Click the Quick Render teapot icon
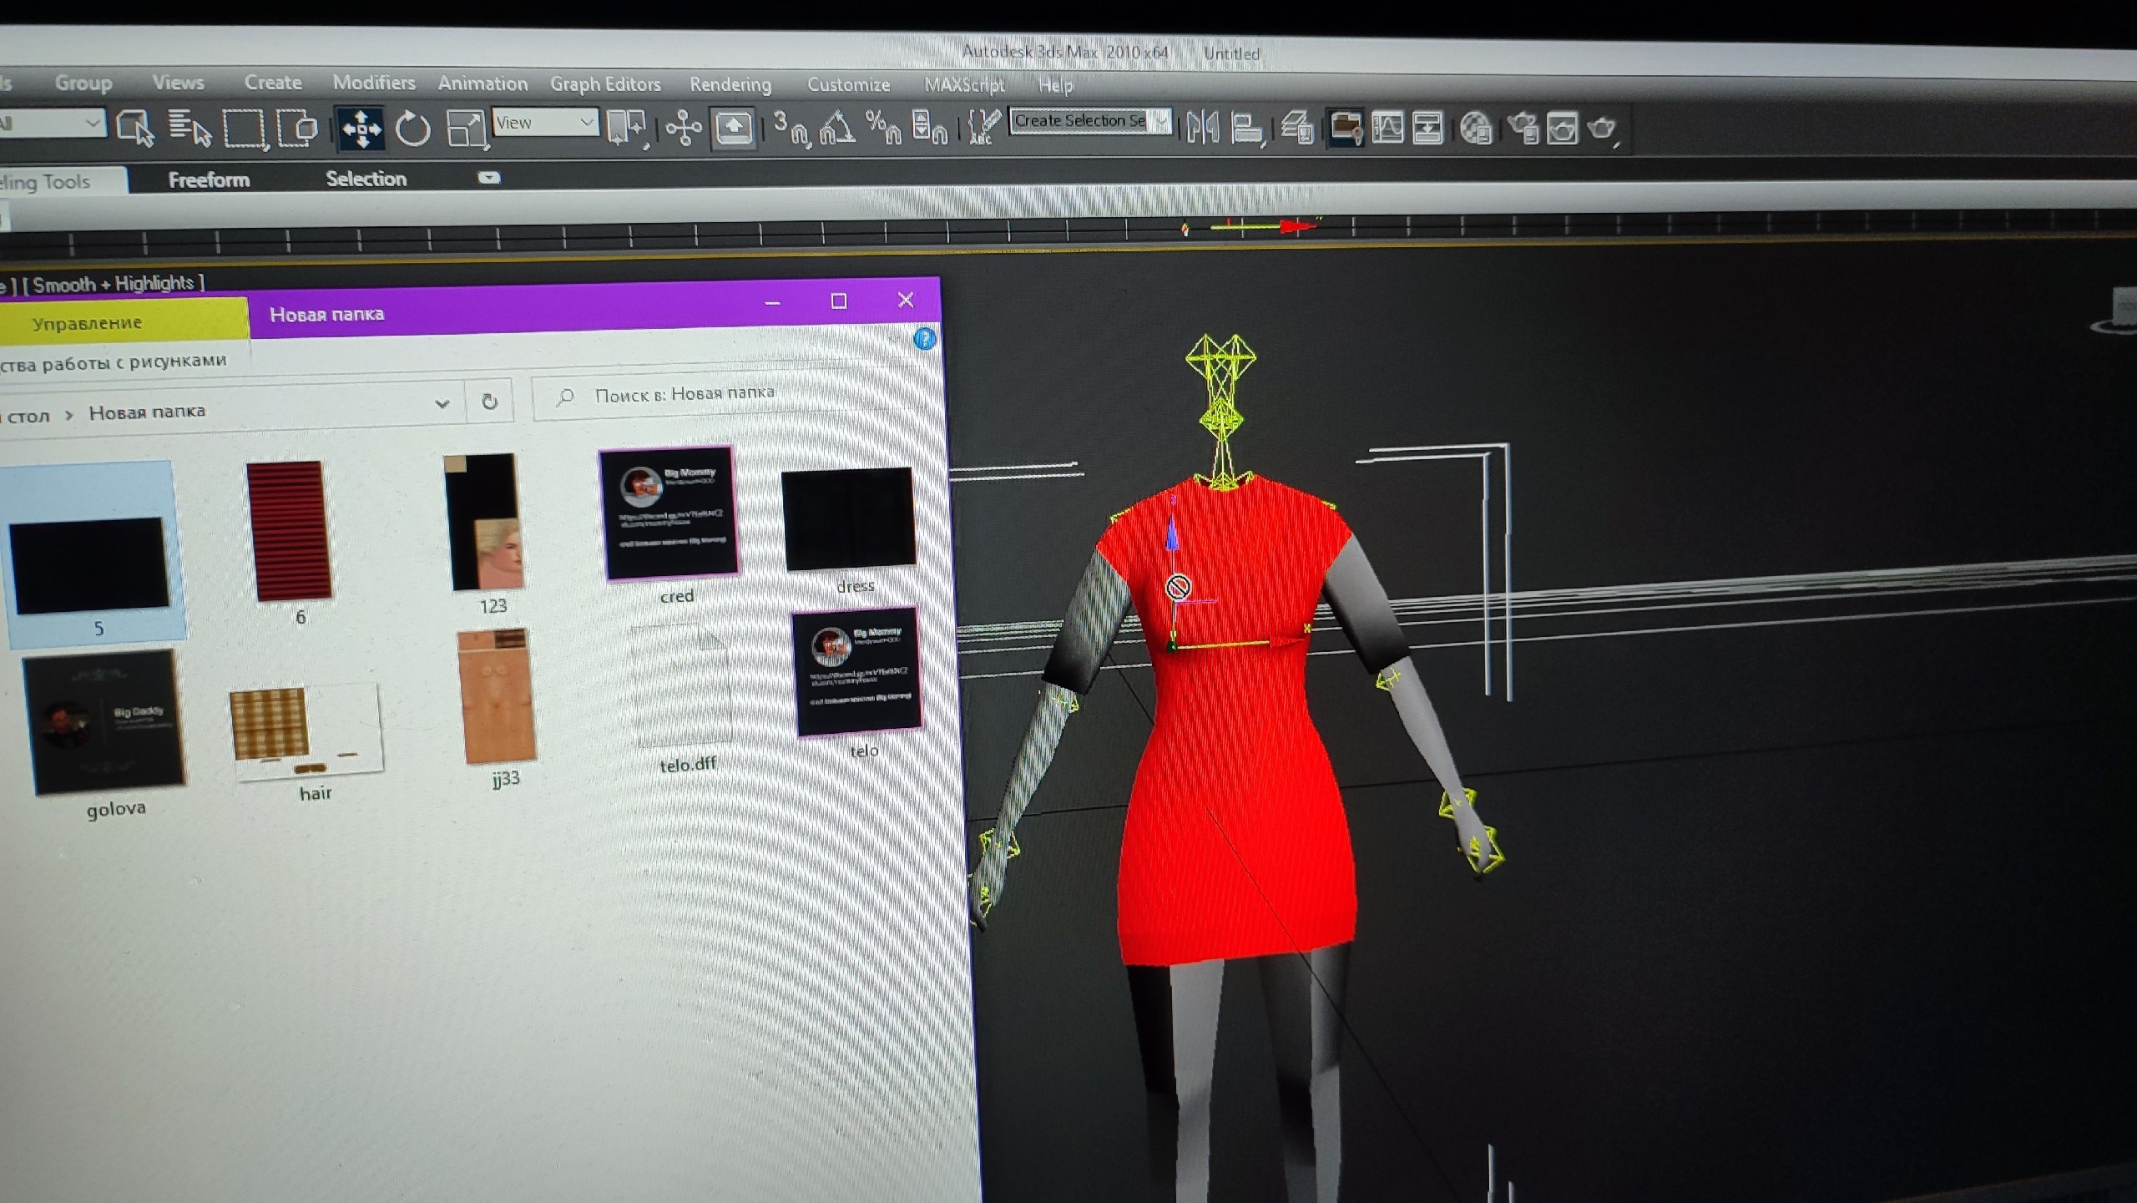This screenshot has width=2137, height=1203. coord(1603,129)
